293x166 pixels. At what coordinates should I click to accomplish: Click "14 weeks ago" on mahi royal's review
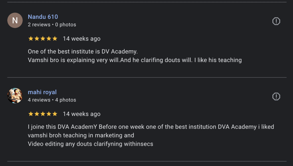pyautogui.click(x=82, y=114)
